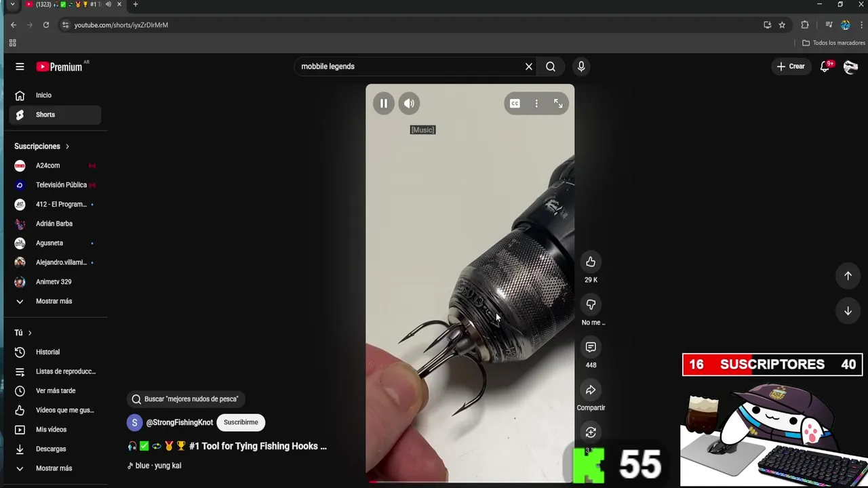Run search with the magnifier button
The height and width of the screenshot is (488, 868).
(x=551, y=66)
